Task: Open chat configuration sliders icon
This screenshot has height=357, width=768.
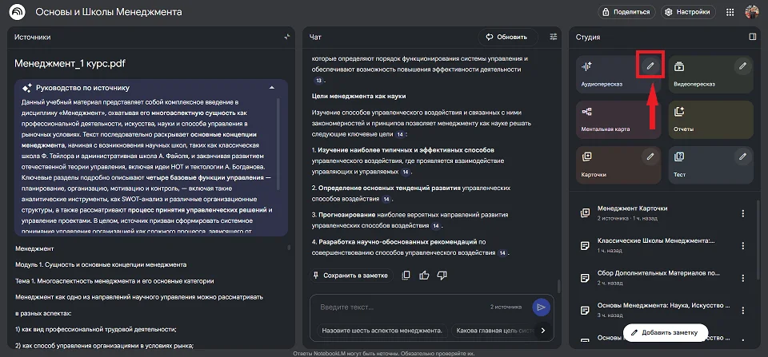Action: [x=554, y=37]
